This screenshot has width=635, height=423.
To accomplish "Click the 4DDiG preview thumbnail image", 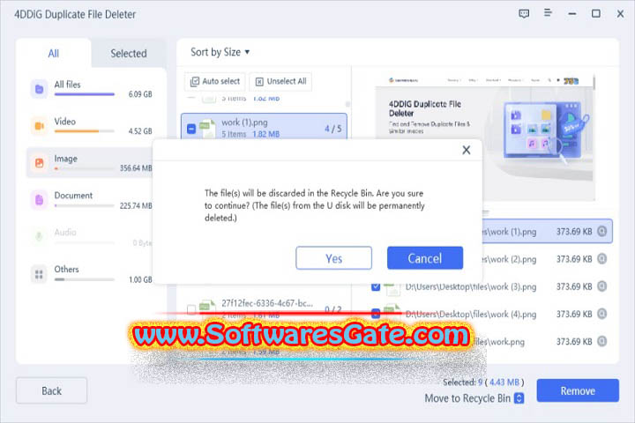I will 484,137.
